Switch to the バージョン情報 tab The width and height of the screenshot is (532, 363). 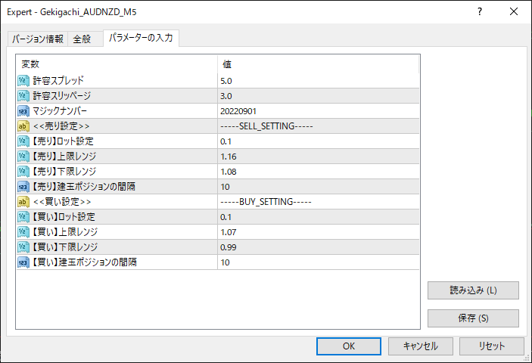coord(38,39)
